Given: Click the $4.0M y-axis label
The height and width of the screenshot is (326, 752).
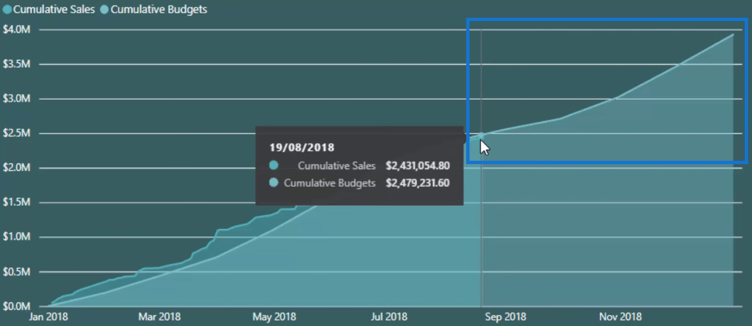Looking at the screenshot, I should pyautogui.click(x=16, y=29).
